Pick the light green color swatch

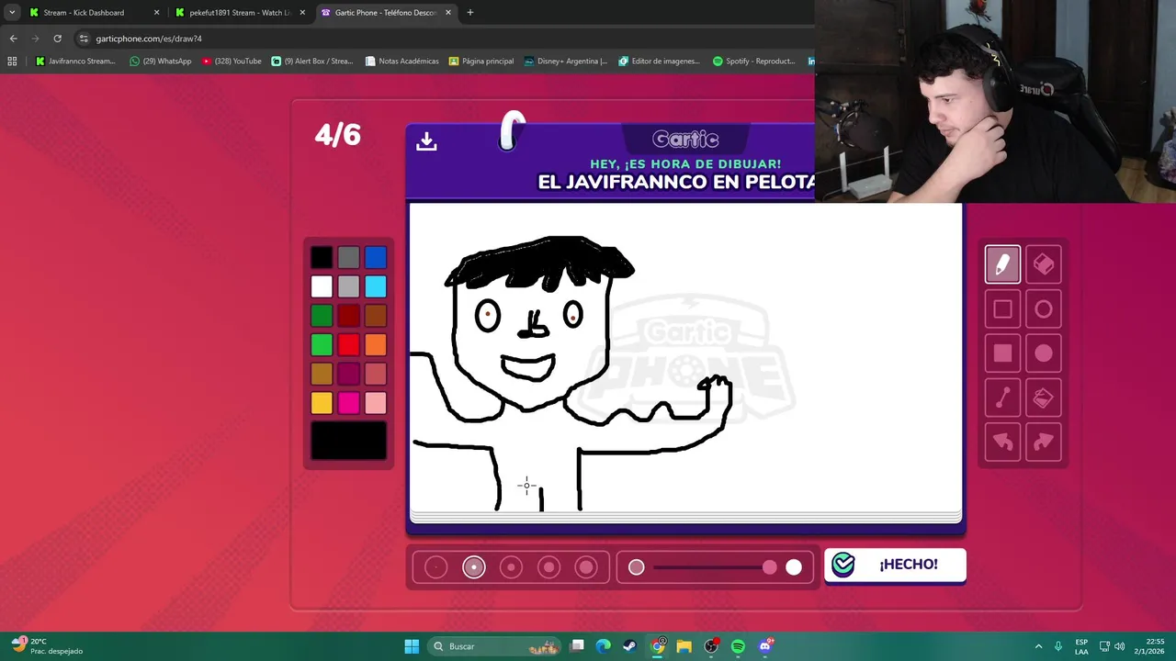point(322,345)
